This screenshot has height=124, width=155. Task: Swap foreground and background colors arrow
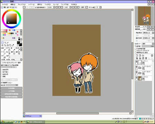click(x=21, y=42)
